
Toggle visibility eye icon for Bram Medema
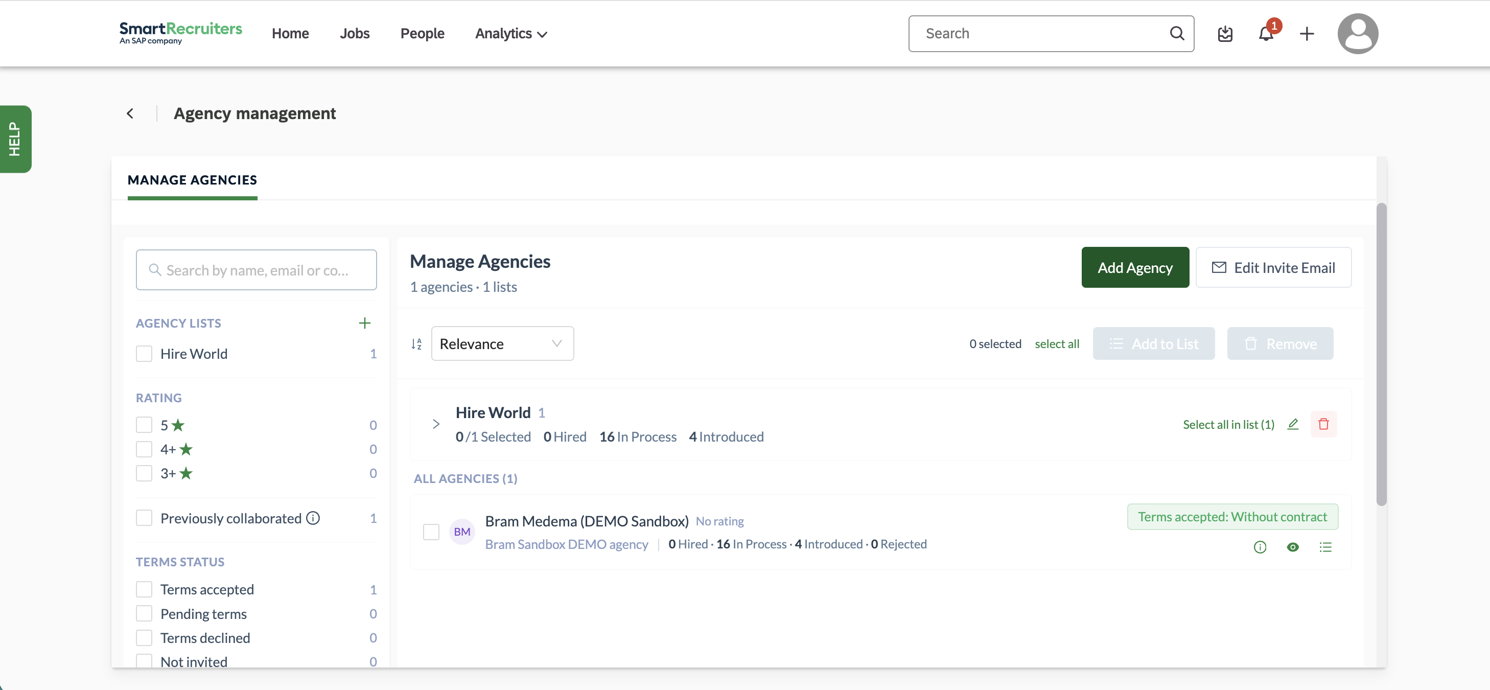(1293, 547)
